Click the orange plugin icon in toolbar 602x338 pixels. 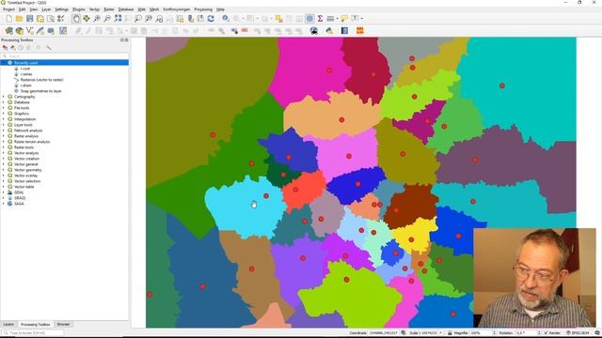pyautogui.click(x=359, y=31)
